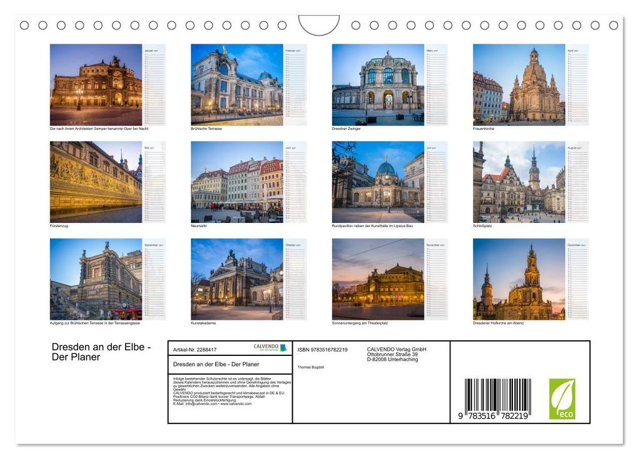Click the author name 'Thomas Bugdoll'
The image size is (638, 459).
310,367
